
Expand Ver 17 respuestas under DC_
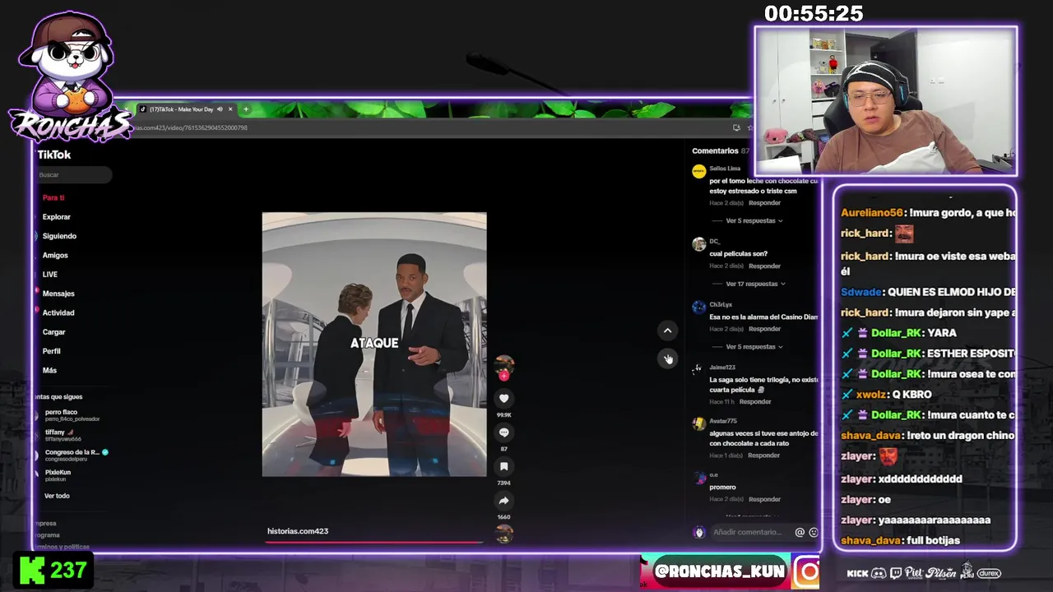click(755, 284)
